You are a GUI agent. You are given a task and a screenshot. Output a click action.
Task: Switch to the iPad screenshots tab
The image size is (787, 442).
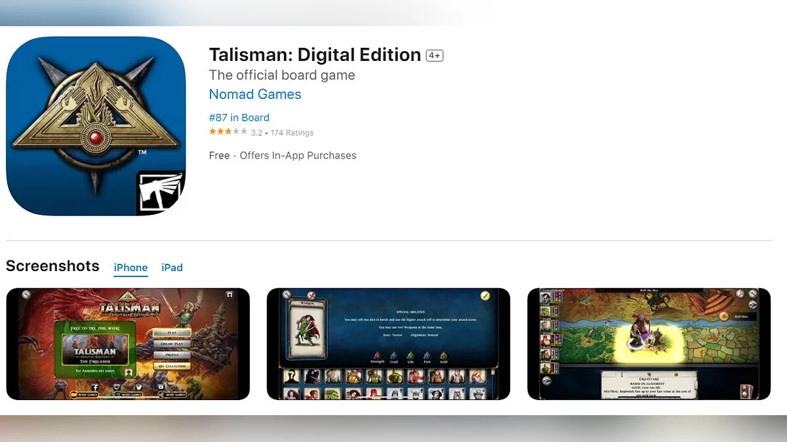click(172, 268)
